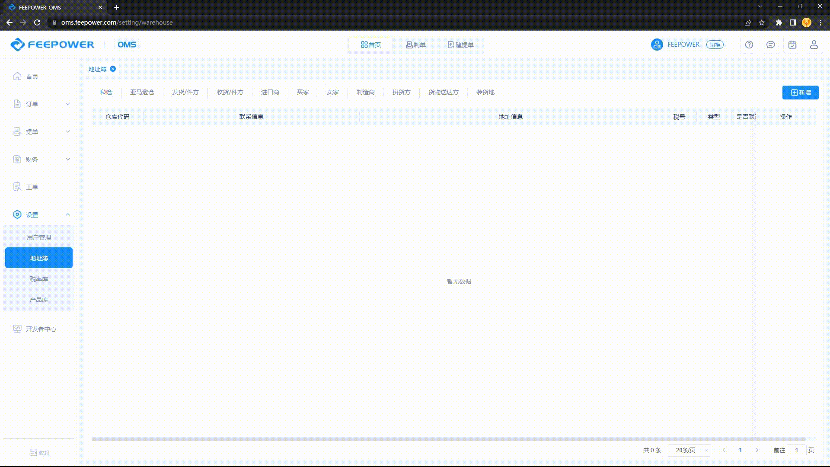Click the 制单 top navigation button
This screenshot has width=830, height=467.
click(x=416, y=45)
